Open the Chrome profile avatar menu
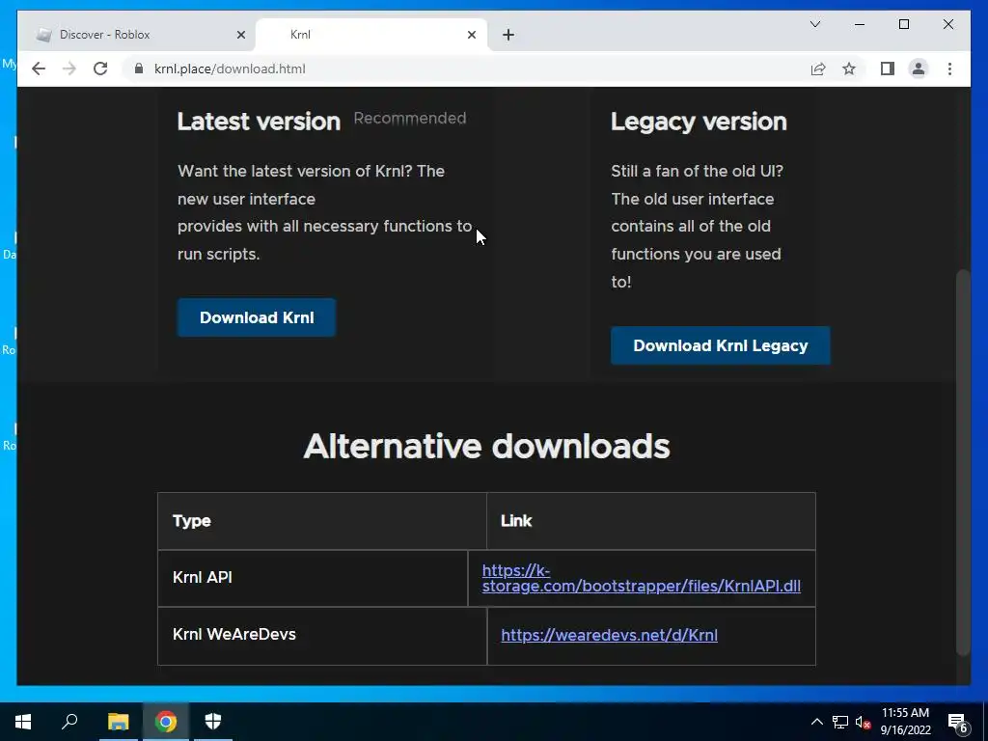The height and width of the screenshot is (741, 988). [x=919, y=69]
